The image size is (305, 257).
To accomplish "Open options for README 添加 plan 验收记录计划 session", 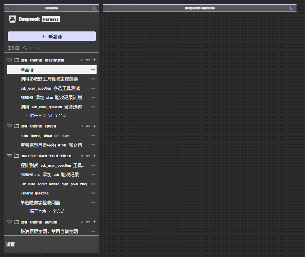I will coord(93,97).
